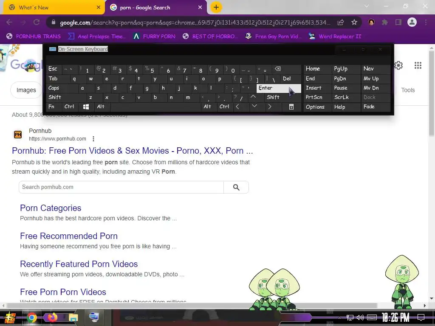
Task: Click the Options key on On-Screen Keyboard
Action: (317, 107)
